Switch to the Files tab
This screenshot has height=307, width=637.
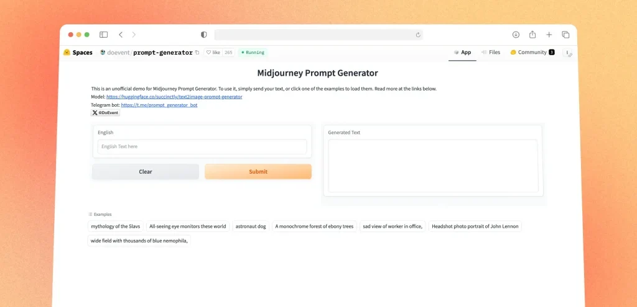click(x=490, y=53)
